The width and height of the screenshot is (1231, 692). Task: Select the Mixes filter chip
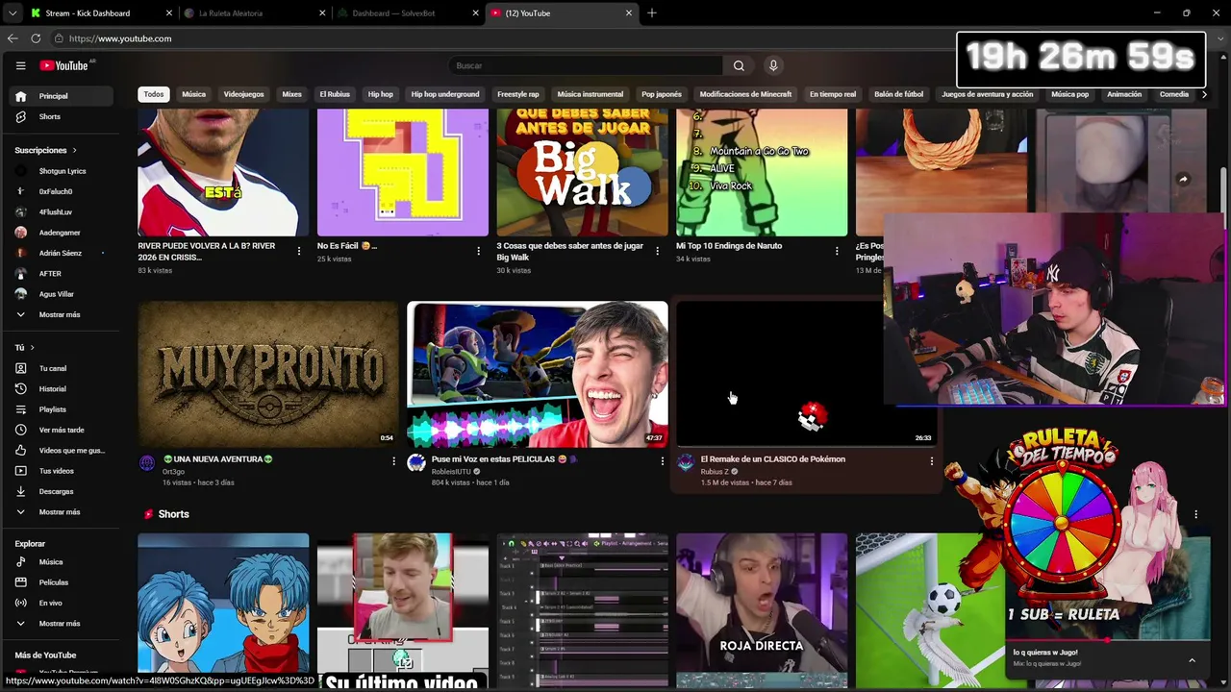tap(291, 94)
